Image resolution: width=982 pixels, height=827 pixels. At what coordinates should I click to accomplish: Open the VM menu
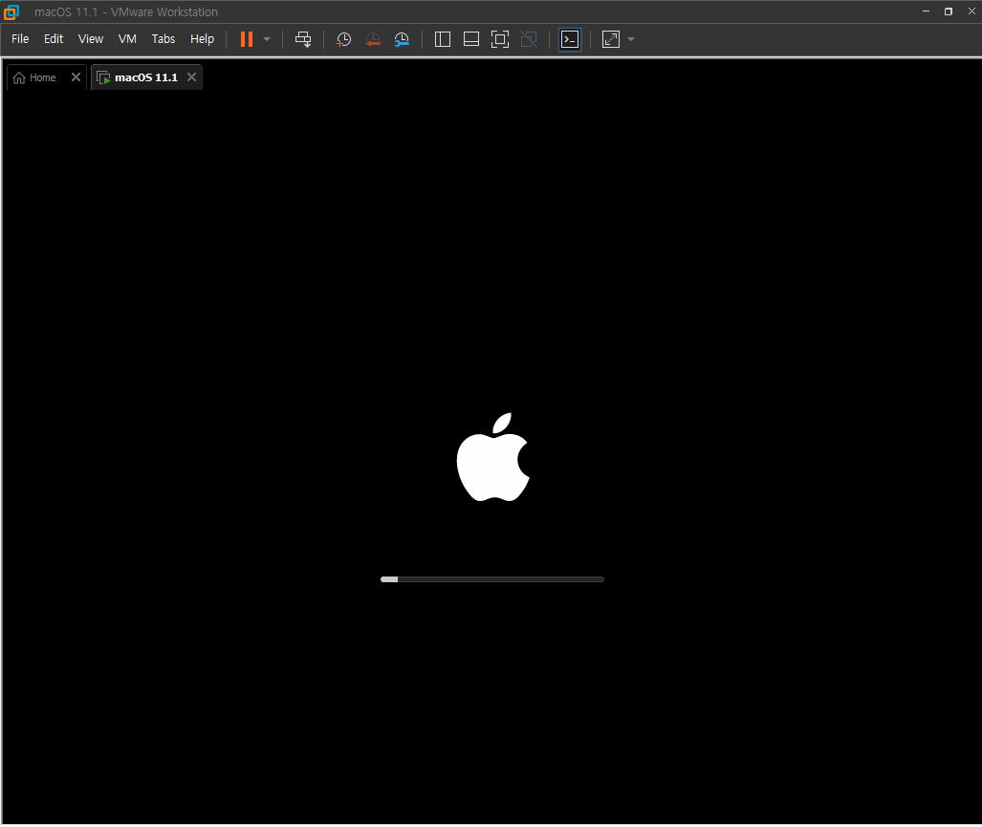point(127,39)
